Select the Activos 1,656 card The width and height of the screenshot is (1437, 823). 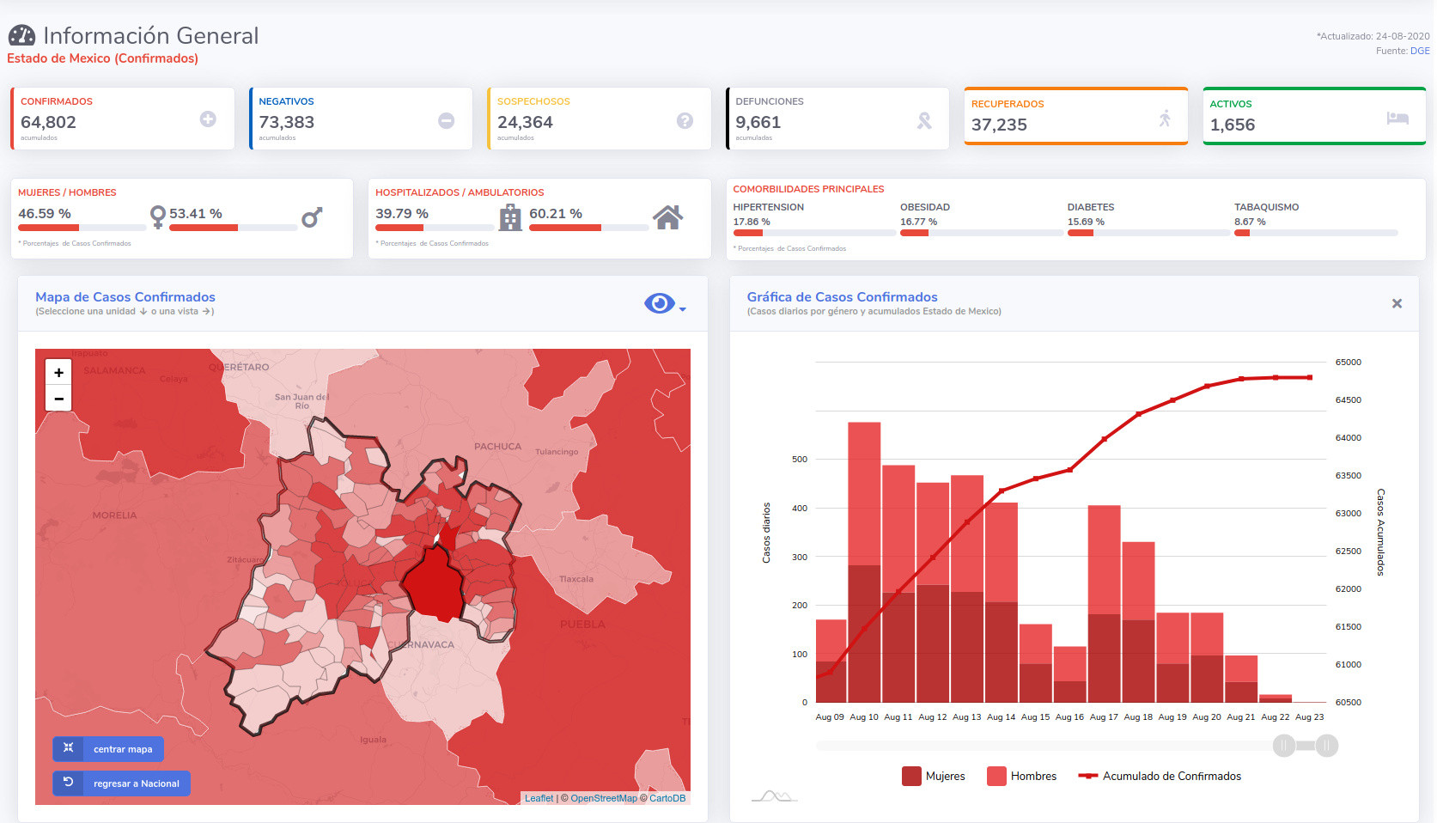coord(1314,116)
